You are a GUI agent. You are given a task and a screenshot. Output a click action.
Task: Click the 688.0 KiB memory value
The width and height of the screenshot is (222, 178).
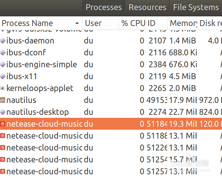coord(183,52)
